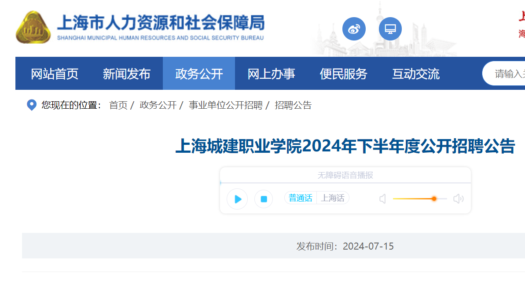The image size is (525, 287).
Task: Click the audio playback progress bar
Action: point(345,183)
